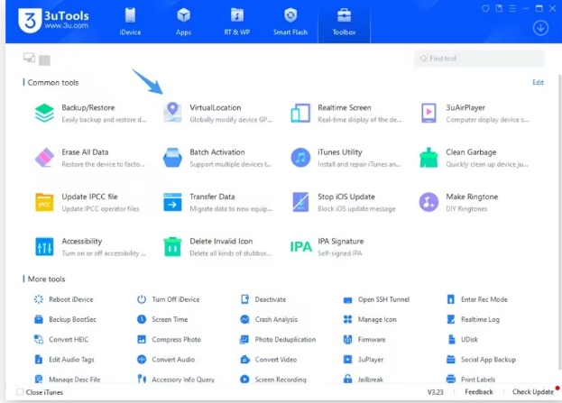
Task: Click the Reboot iDevice icon
Action: click(x=39, y=299)
